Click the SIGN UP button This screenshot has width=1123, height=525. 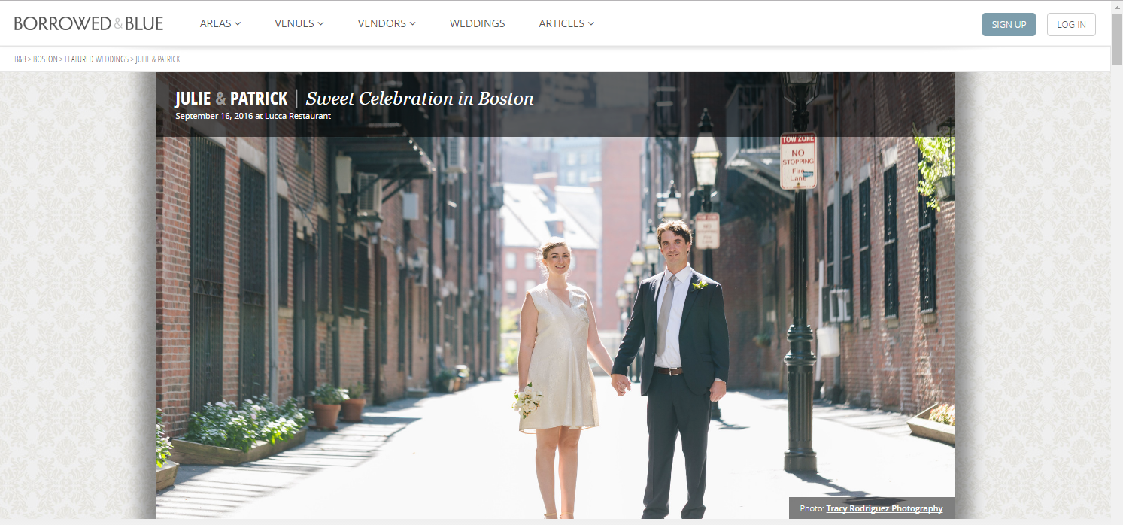tap(1009, 24)
